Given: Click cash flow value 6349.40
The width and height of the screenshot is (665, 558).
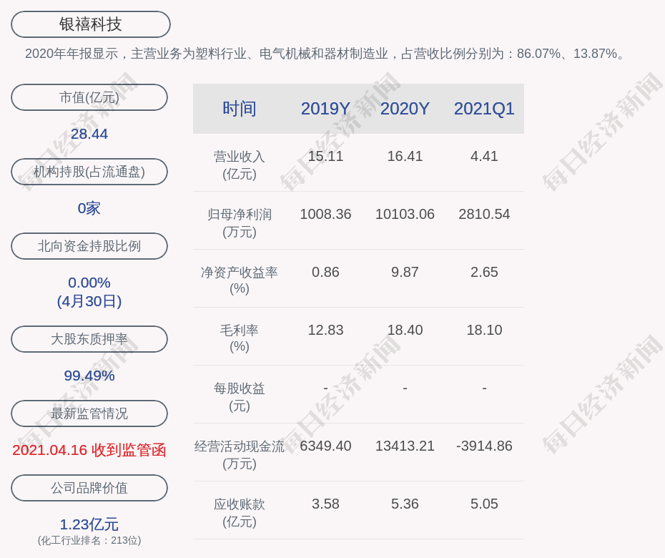Looking at the screenshot, I should [325, 446].
